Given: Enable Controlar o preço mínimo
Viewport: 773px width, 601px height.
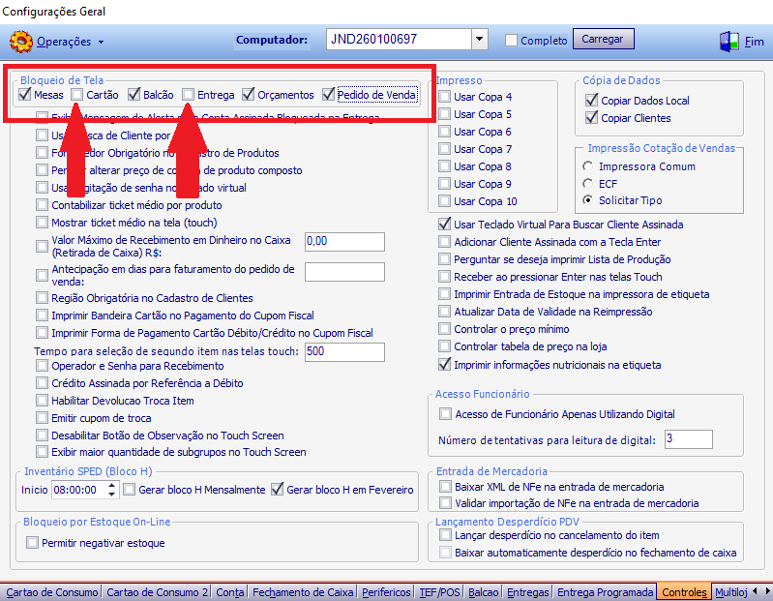Looking at the screenshot, I should pyautogui.click(x=444, y=329).
